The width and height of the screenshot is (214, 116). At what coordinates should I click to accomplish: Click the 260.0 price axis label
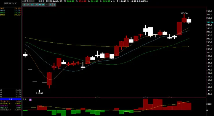[209, 11]
